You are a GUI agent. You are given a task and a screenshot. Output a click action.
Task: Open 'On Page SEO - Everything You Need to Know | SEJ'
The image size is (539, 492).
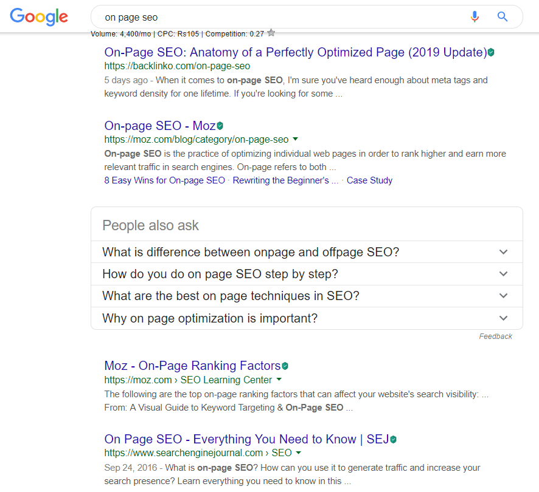246,439
